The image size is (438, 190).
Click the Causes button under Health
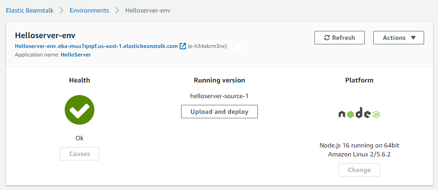point(80,154)
